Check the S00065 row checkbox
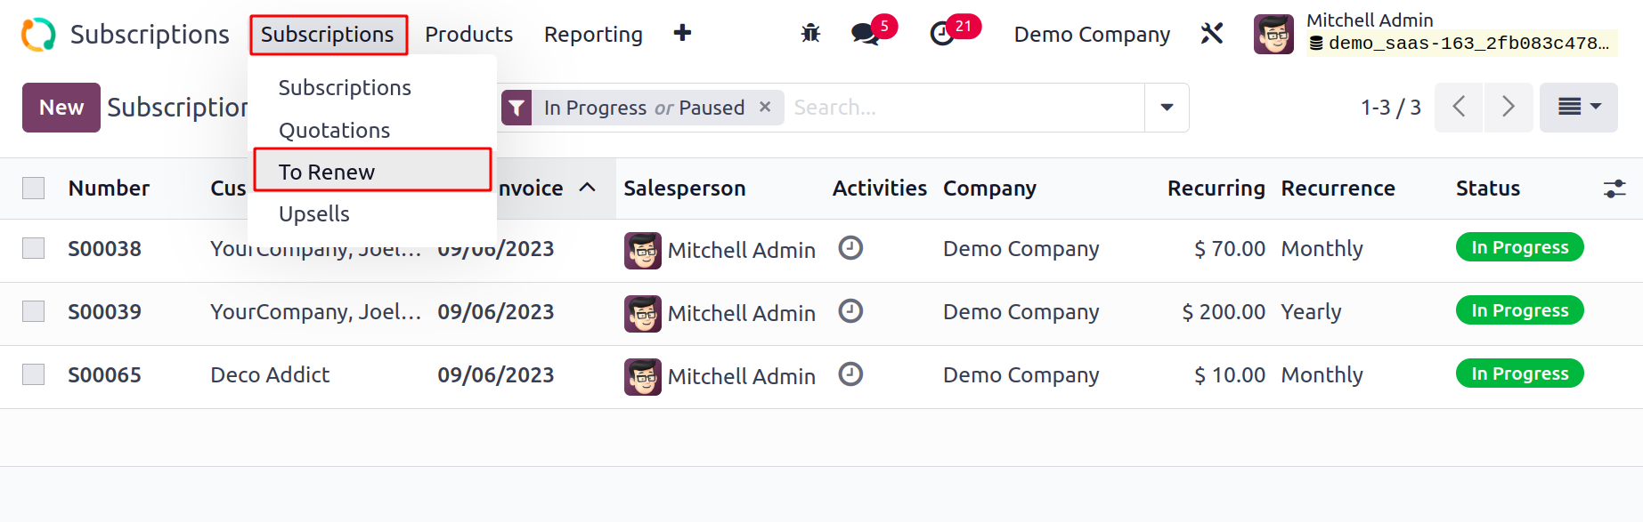 tap(34, 374)
